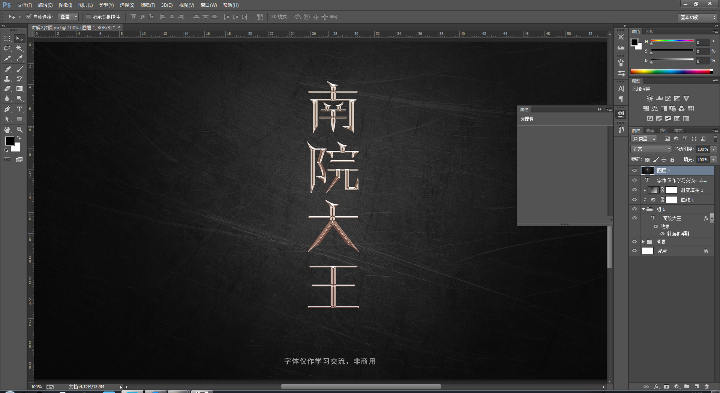This screenshot has height=393, width=720.
Task: Select the Rectangle shape tool
Action: (19, 119)
